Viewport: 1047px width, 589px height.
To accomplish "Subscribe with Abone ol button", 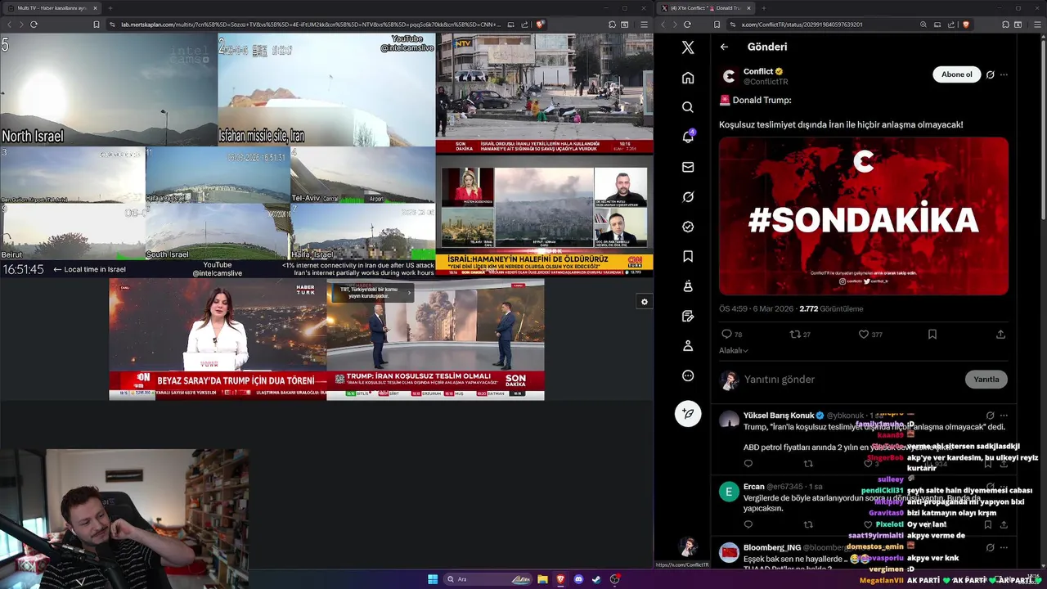I will (956, 74).
